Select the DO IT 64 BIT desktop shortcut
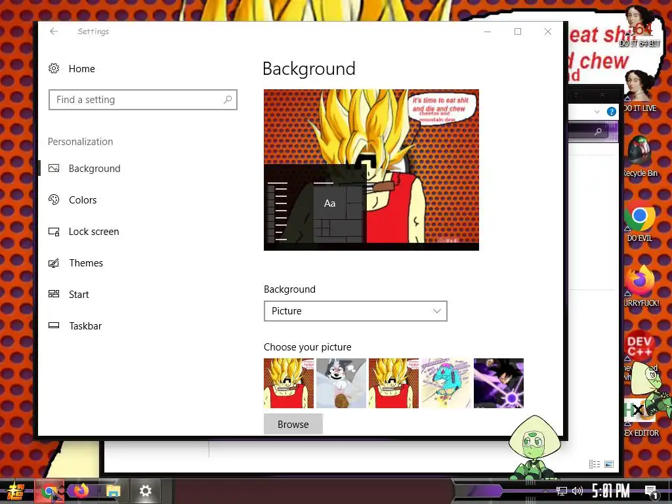The image size is (672, 504). tap(639, 26)
